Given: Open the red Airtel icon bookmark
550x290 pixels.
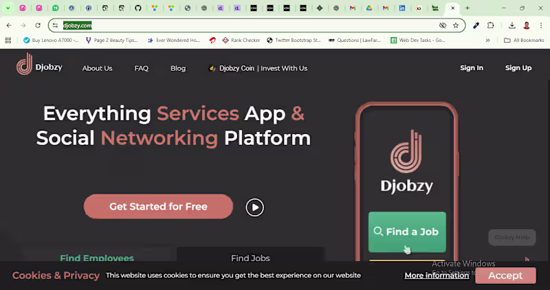Looking at the screenshot, I should tap(212, 41).
